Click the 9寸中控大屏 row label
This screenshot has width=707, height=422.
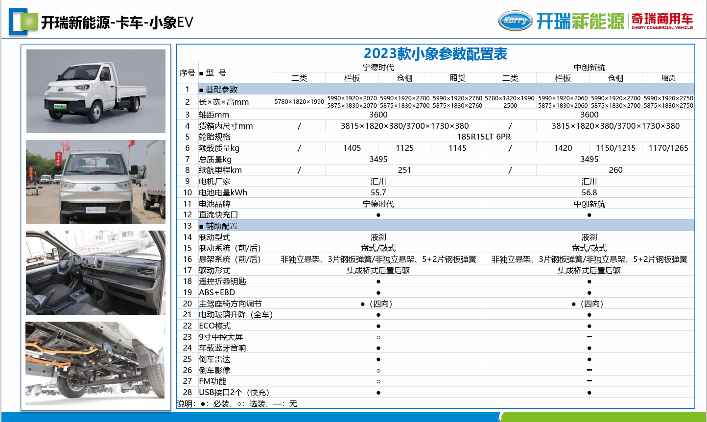click(x=221, y=337)
